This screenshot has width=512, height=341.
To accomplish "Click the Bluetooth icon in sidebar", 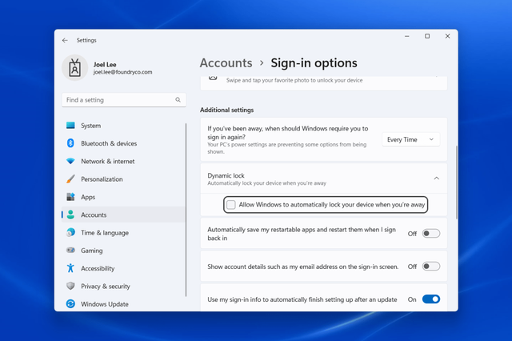I will tap(70, 143).
